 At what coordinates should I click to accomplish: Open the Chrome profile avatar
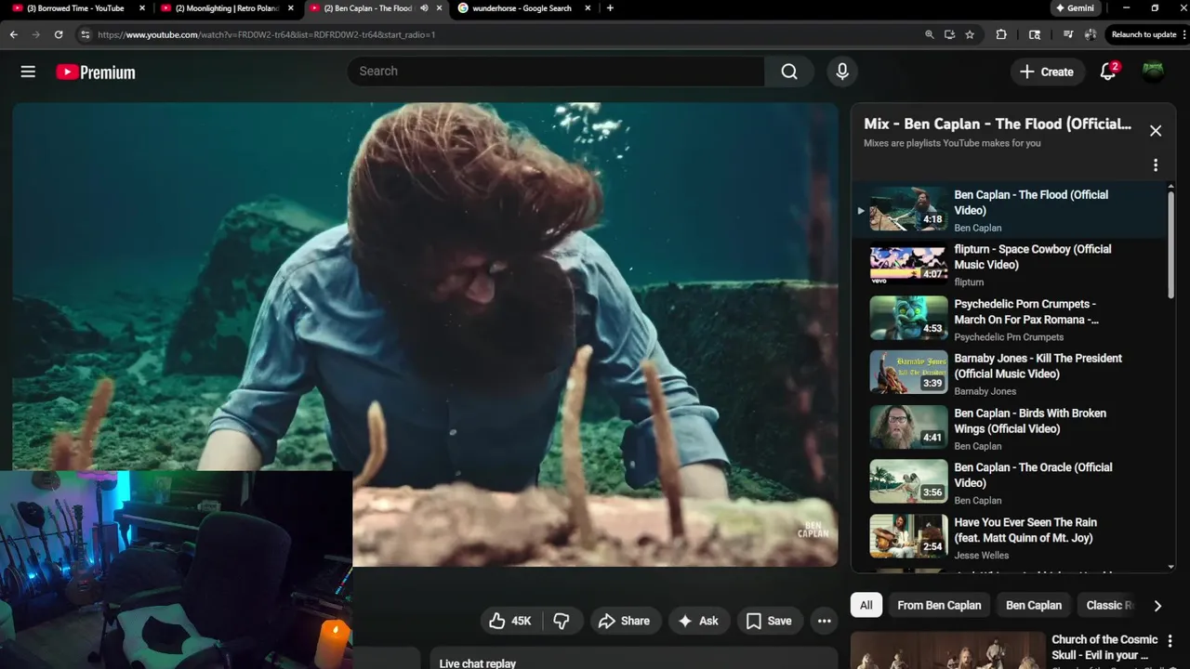1091,34
